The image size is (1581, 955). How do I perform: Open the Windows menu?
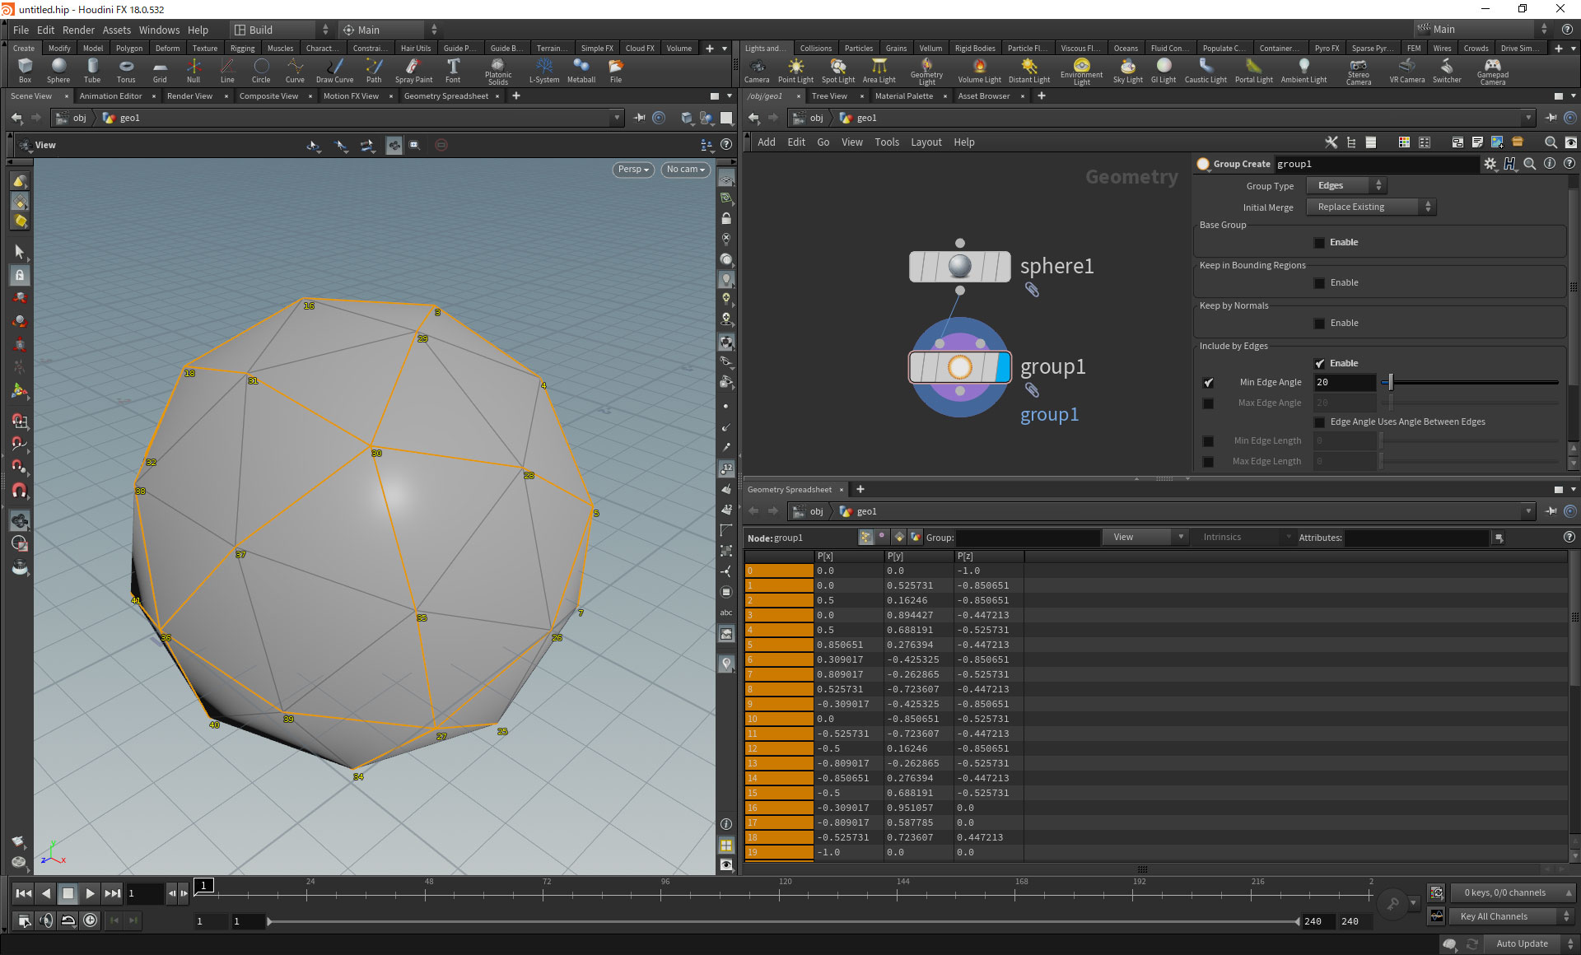click(159, 30)
